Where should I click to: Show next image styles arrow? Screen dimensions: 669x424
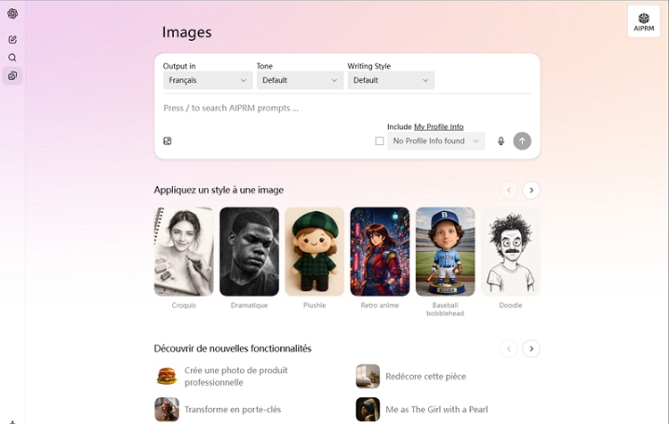coord(532,190)
